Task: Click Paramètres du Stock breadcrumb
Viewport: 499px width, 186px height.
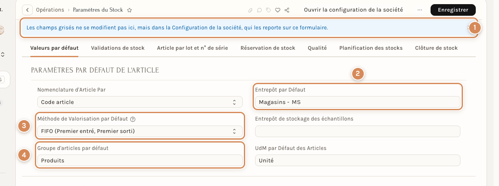Action: 98,10
